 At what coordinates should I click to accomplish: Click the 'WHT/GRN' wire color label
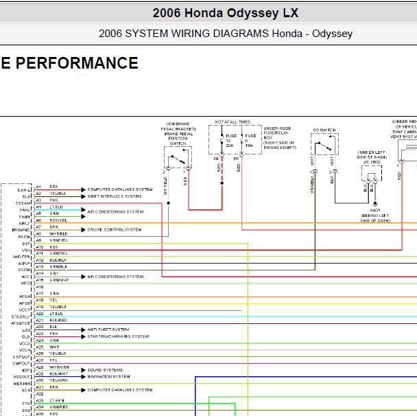point(59,367)
